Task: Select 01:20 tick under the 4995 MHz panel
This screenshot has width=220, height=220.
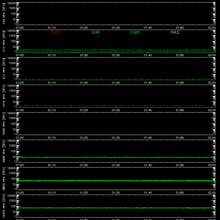Action: (x=84, y=165)
